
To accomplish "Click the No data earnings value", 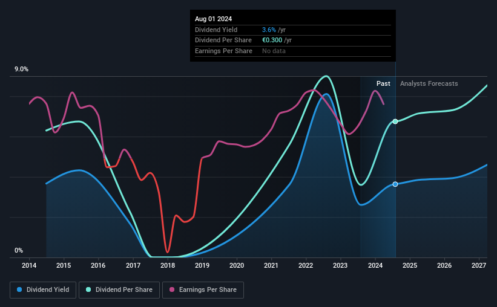I will pyautogui.click(x=274, y=51).
